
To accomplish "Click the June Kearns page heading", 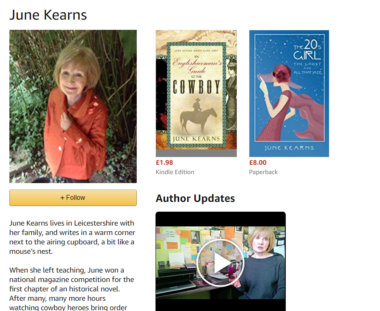I will coord(48,15).
